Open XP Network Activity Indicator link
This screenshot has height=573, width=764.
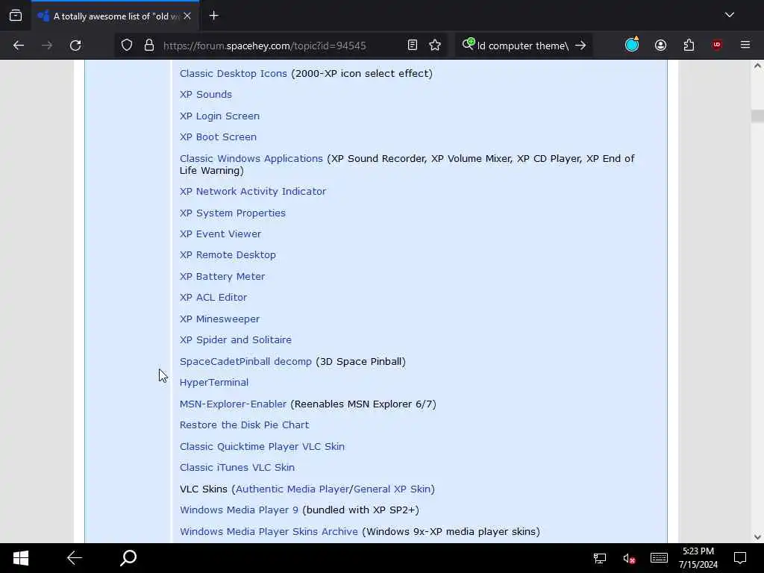[253, 192]
